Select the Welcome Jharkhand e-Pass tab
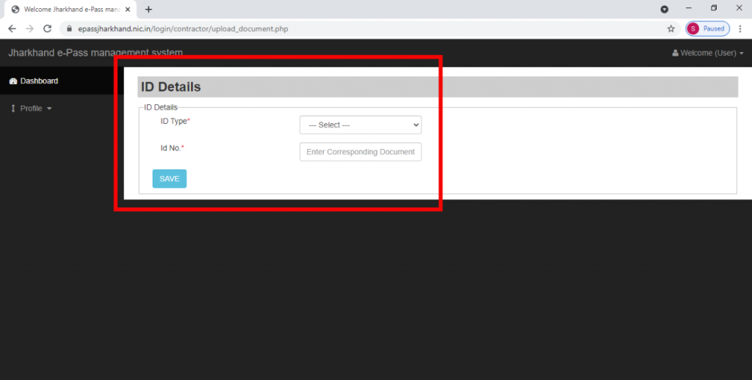The image size is (752, 380). (70, 9)
